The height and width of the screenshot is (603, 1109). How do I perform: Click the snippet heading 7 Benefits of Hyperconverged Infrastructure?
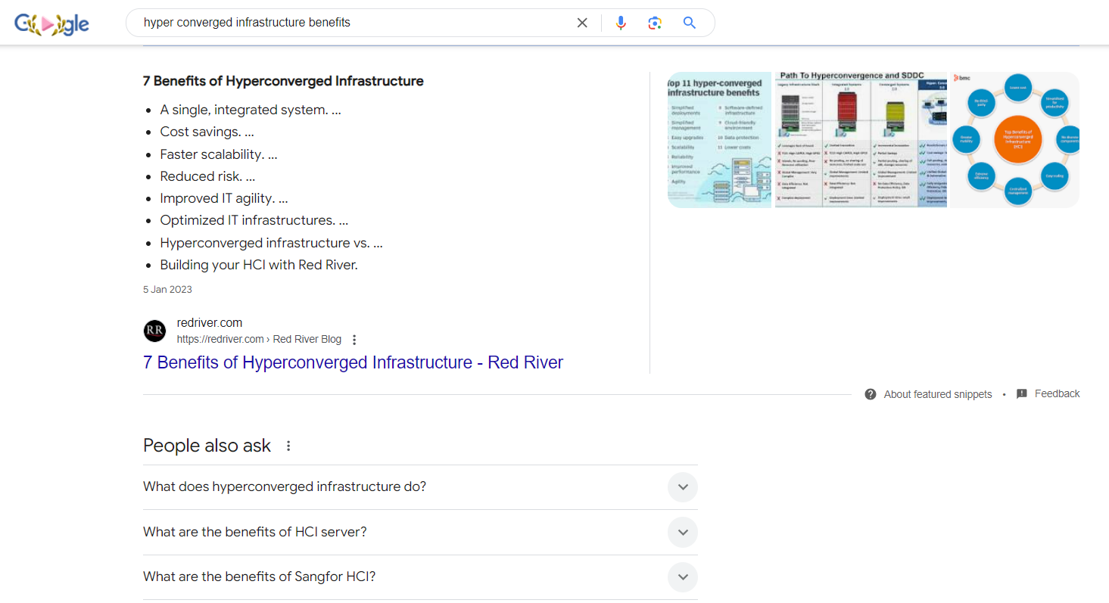(283, 81)
